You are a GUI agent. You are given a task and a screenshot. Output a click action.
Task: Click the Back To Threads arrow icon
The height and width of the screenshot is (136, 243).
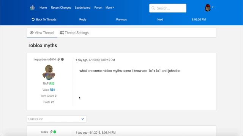pyautogui.click(x=33, y=19)
